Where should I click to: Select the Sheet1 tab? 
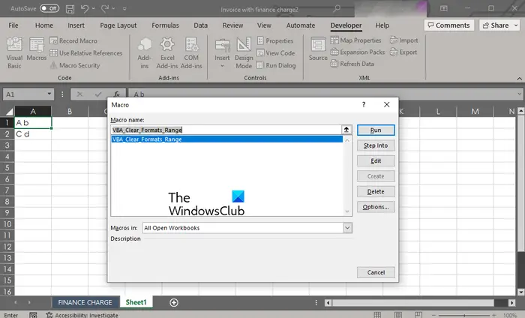tap(136, 302)
